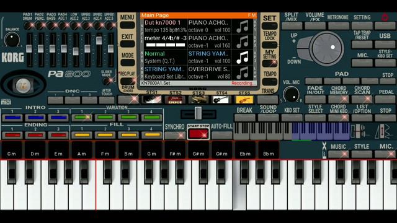Toggle the PAD2 PERC. track button
Viewport: 397px width, 223px height.
(x=40, y=25)
